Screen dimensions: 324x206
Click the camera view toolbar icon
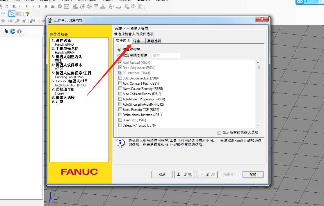tap(32, 21)
